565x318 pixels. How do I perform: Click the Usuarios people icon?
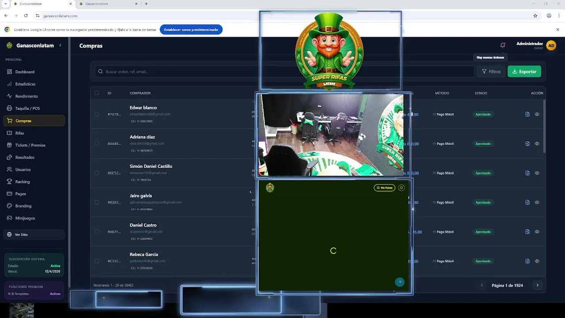(10, 170)
